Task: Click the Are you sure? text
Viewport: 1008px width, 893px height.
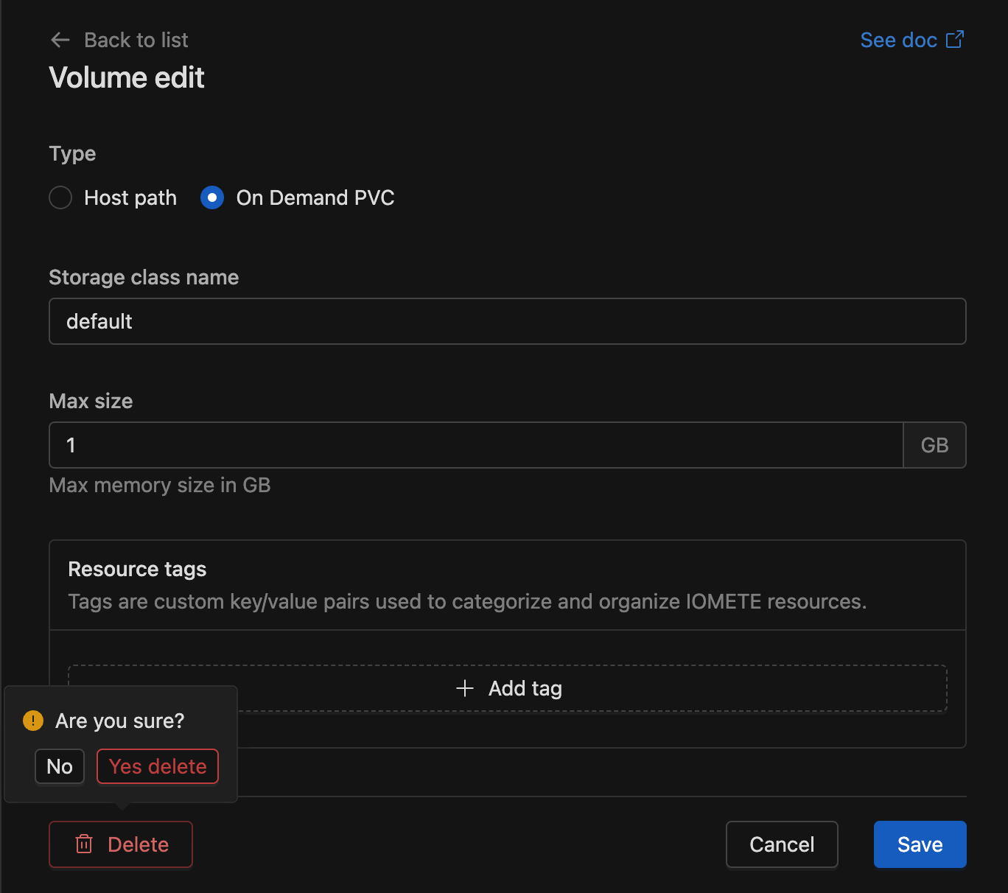Action: (x=120, y=721)
